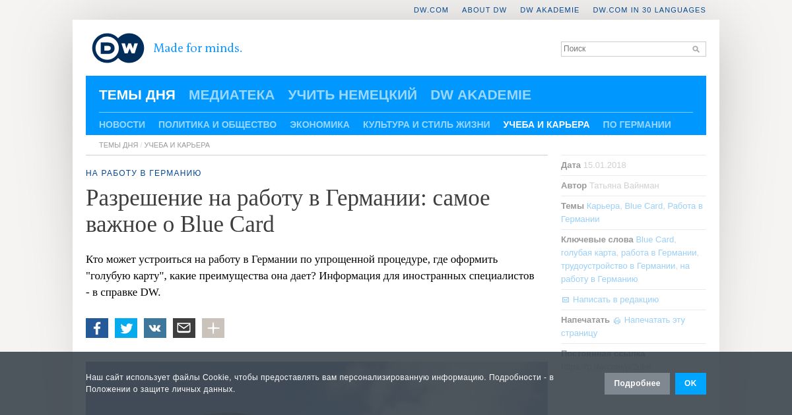Image resolution: width=792 pixels, height=415 pixels.
Task: Open Карьера topic link
Action: (603, 206)
